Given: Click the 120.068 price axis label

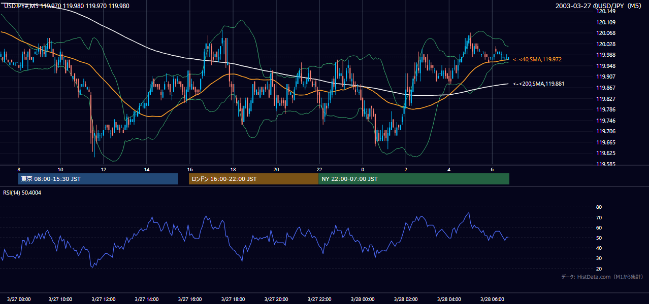Looking at the screenshot, I should tap(606, 33).
